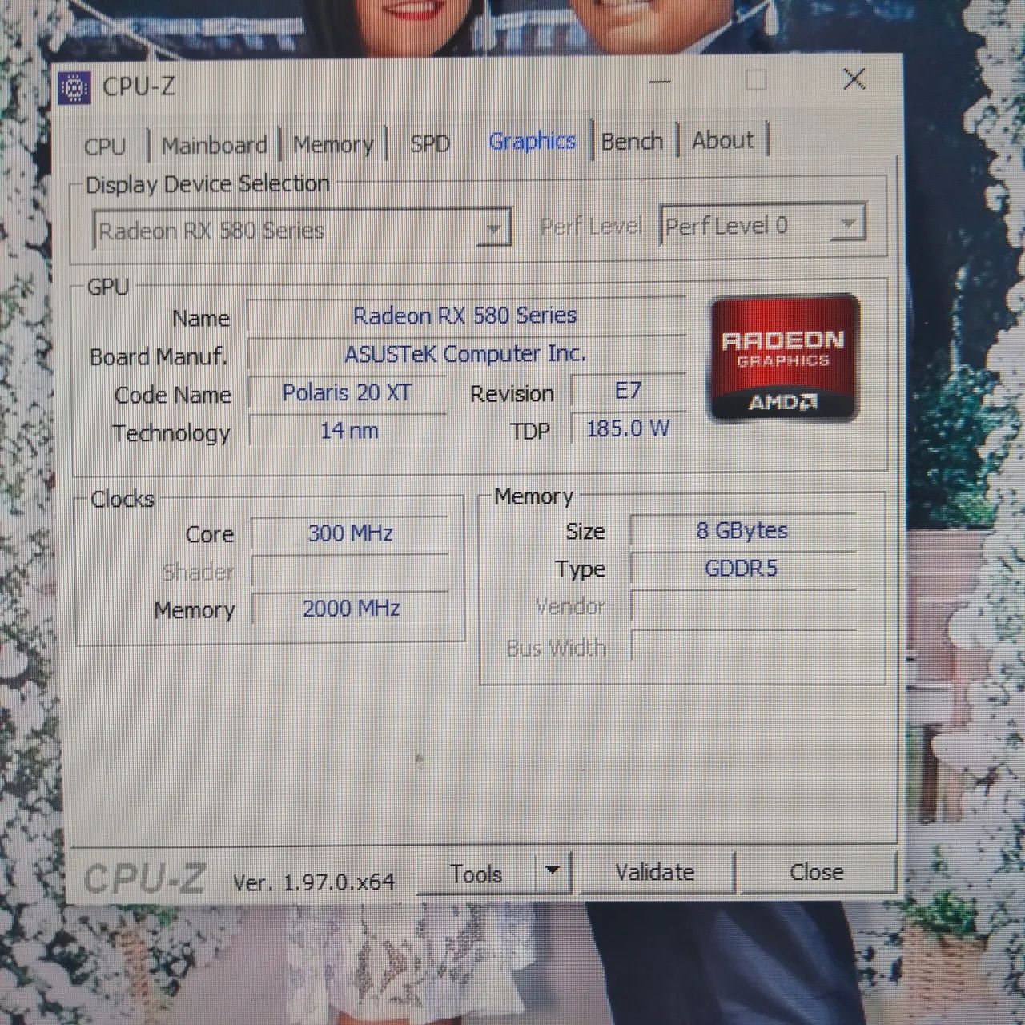This screenshot has width=1025, height=1025.
Task: Click the GDDR5 memory type value
Action: point(742,569)
